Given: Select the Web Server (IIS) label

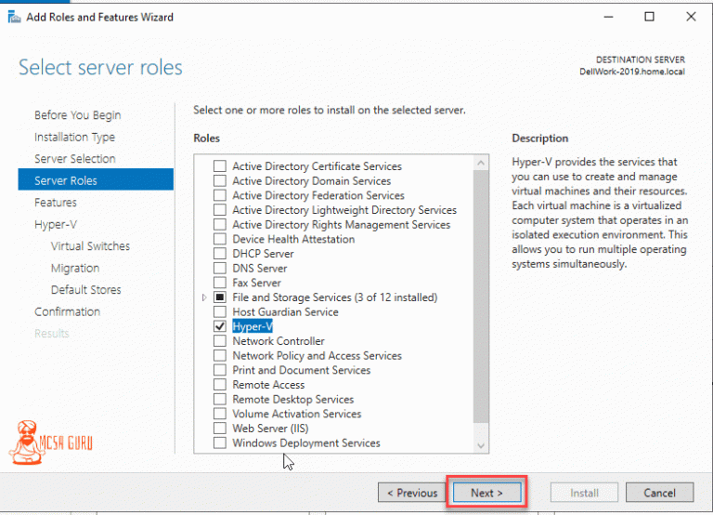Looking at the screenshot, I should tap(270, 429).
